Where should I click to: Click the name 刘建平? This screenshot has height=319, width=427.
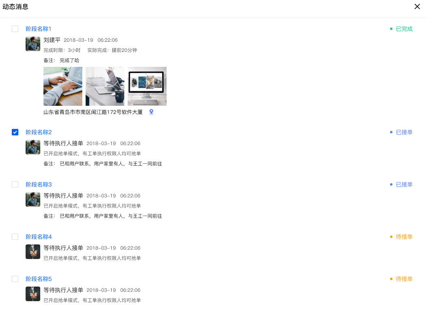pyautogui.click(x=52, y=40)
